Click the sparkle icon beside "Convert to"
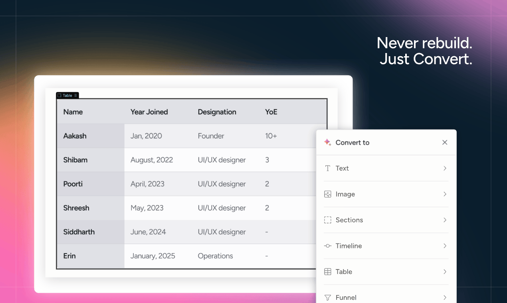The height and width of the screenshot is (303, 507). coord(328,142)
